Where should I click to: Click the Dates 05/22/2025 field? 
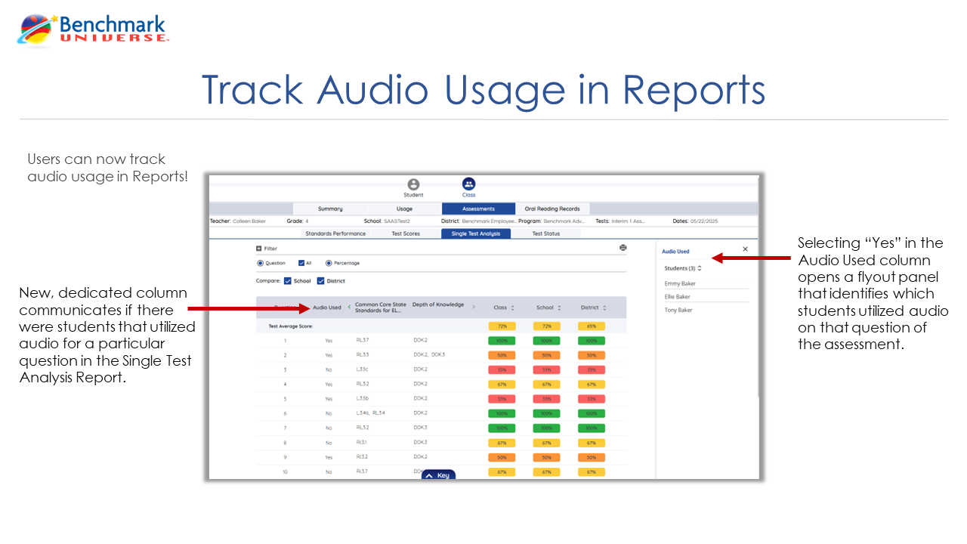tap(697, 221)
